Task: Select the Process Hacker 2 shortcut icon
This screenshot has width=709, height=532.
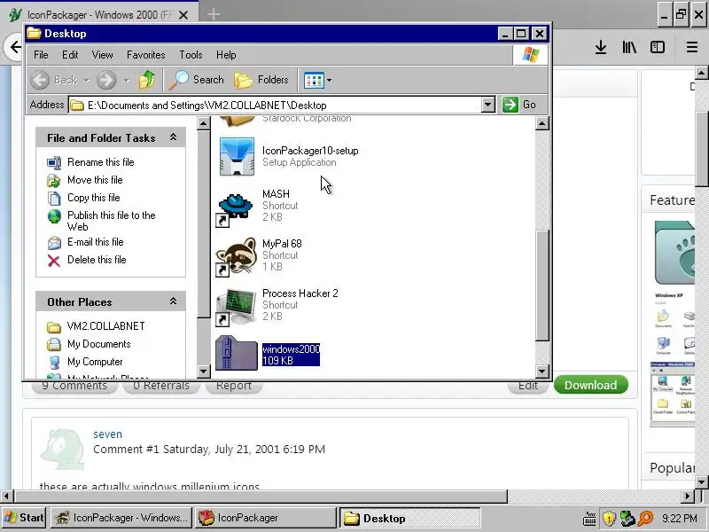Action: (236, 307)
